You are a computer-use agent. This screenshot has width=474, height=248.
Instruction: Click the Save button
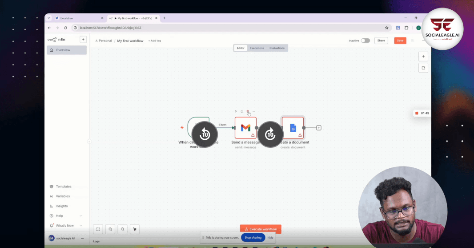click(400, 41)
